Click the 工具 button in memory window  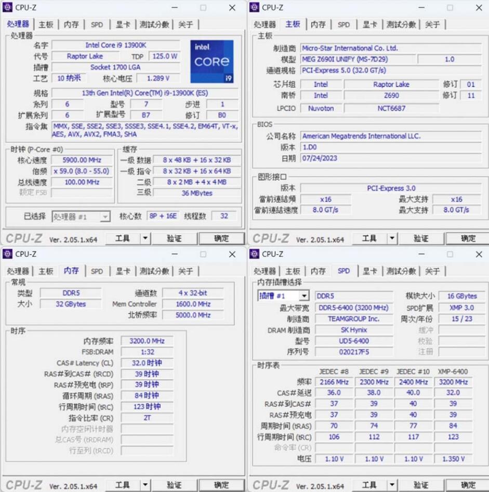click(x=123, y=484)
